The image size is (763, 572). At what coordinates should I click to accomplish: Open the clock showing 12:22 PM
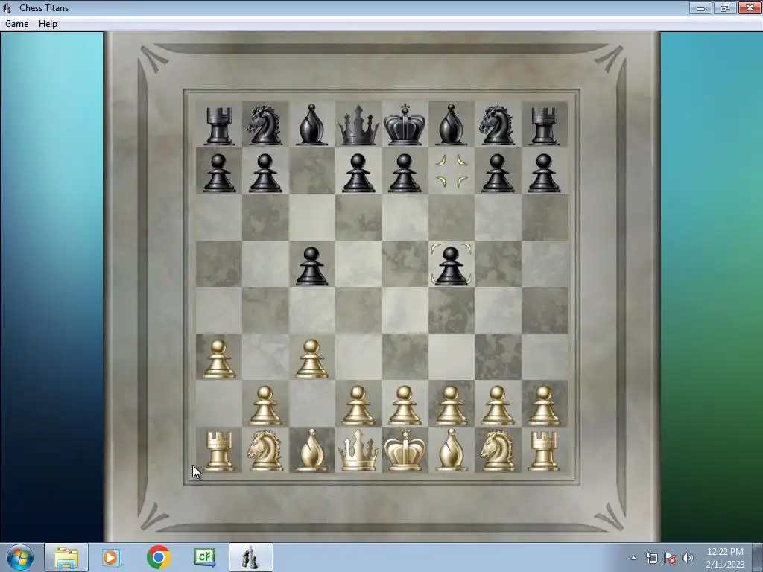click(x=725, y=558)
